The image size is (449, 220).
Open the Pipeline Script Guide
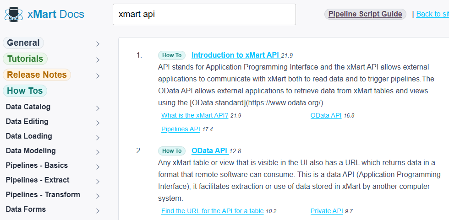click(x=365, y=14)
